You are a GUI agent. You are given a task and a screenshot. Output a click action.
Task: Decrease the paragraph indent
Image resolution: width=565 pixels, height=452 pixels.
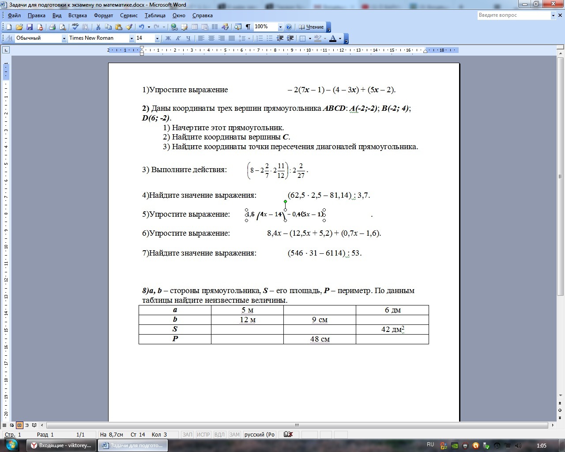coord(280,38)
